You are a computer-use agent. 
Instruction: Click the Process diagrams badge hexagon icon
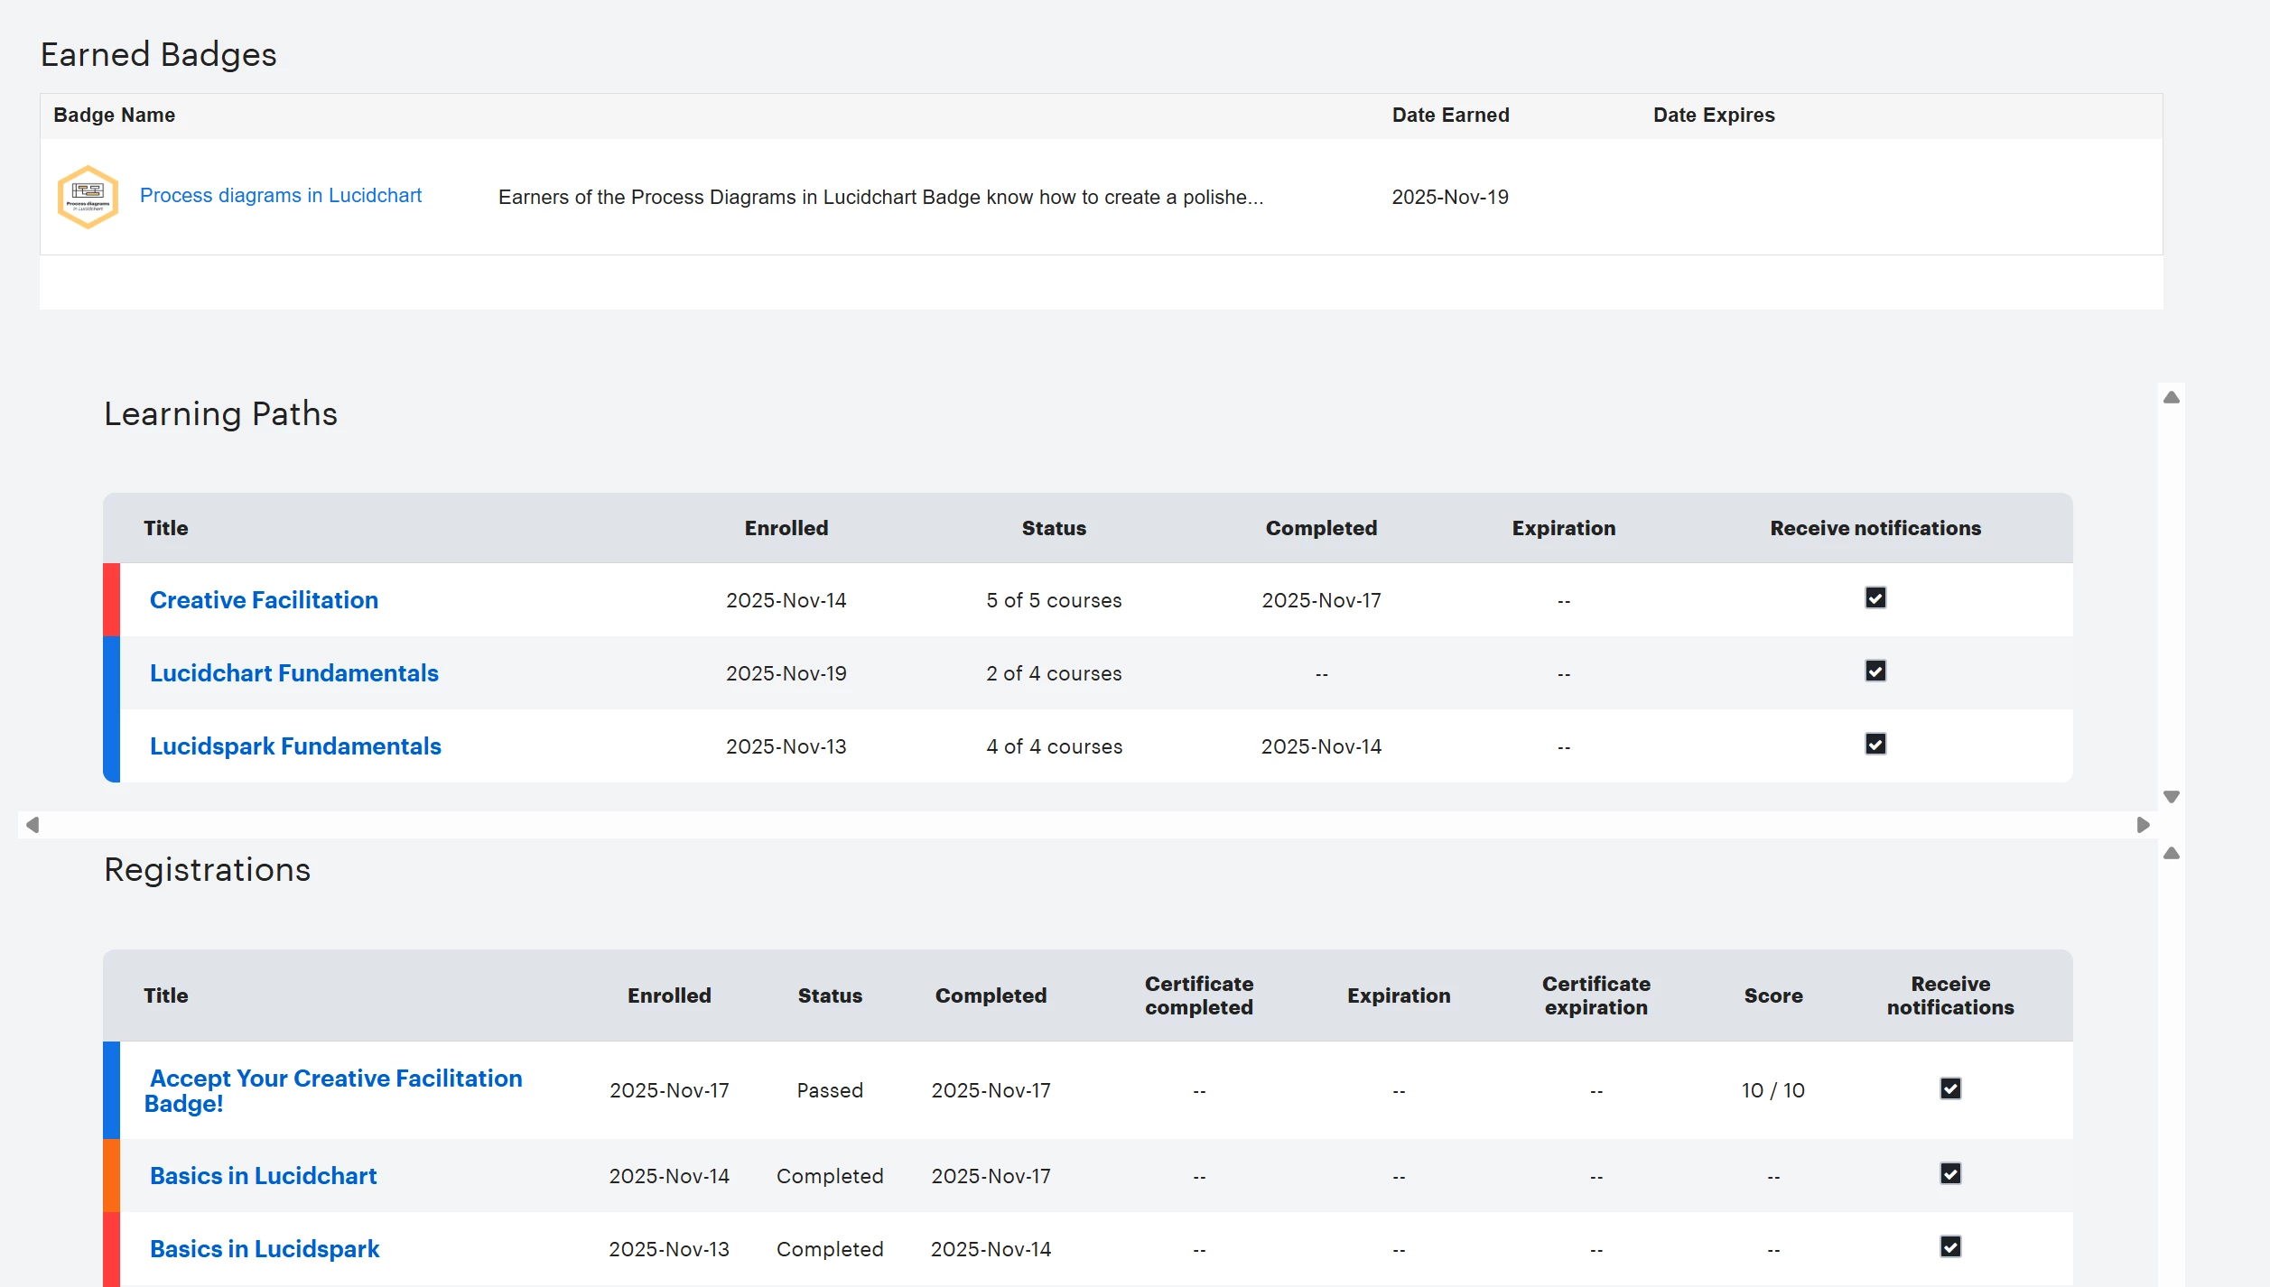[x=88, y=197]
